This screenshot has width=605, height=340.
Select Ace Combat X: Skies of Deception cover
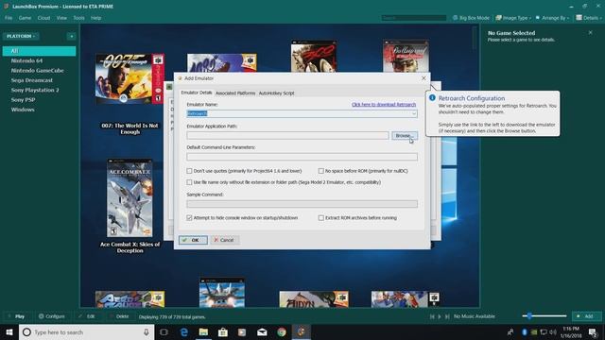130,197
